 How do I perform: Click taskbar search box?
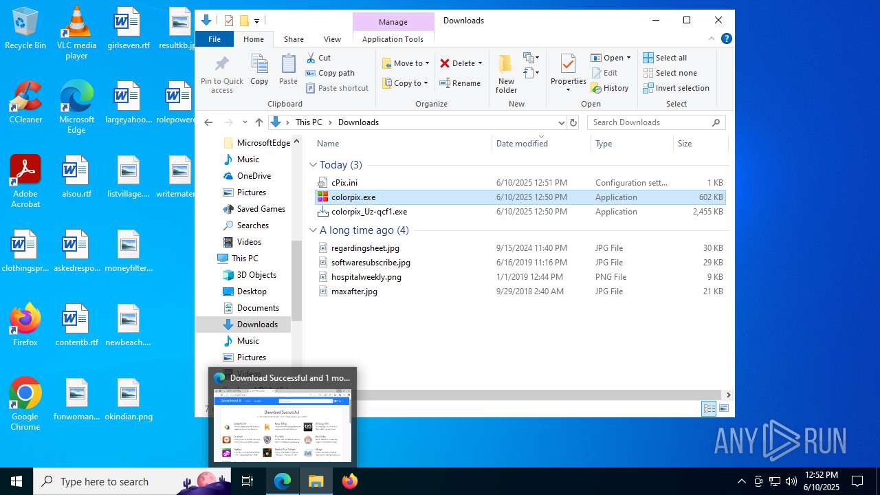[x=132, y=481]
